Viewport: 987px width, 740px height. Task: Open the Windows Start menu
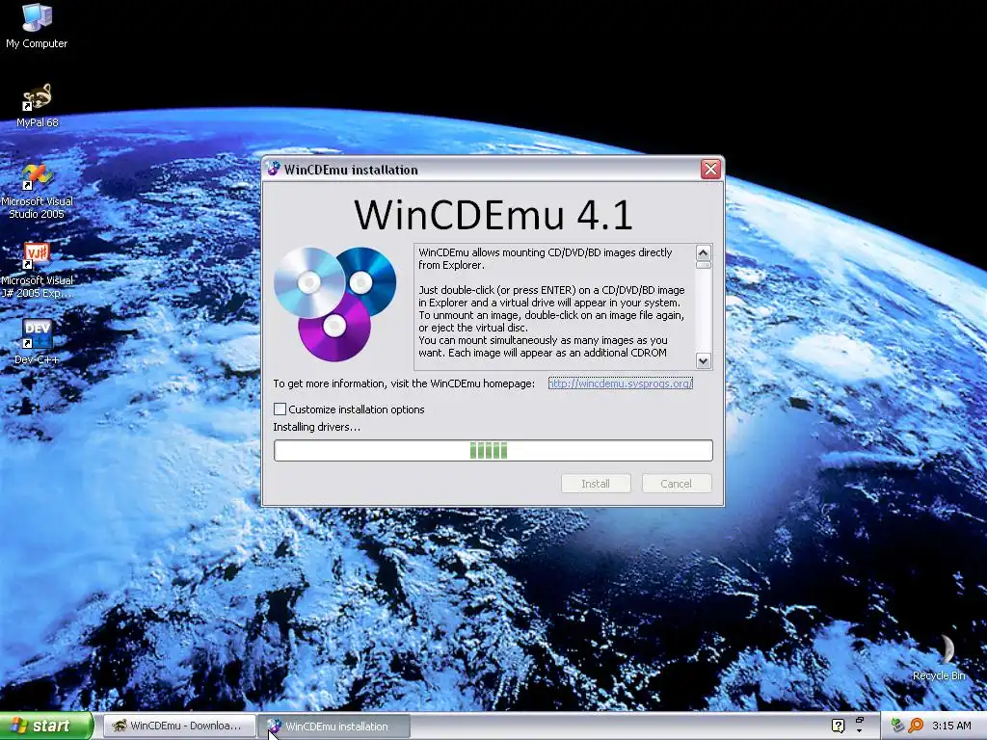46,726
